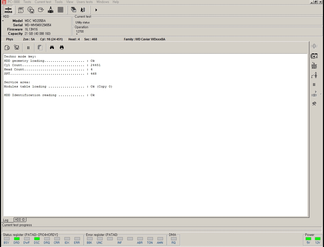
Task: Click the disk with arrow icon
Action: tap(41, 10)
